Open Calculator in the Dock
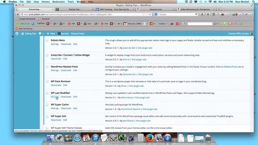258x145 pixels. point(141,138)
